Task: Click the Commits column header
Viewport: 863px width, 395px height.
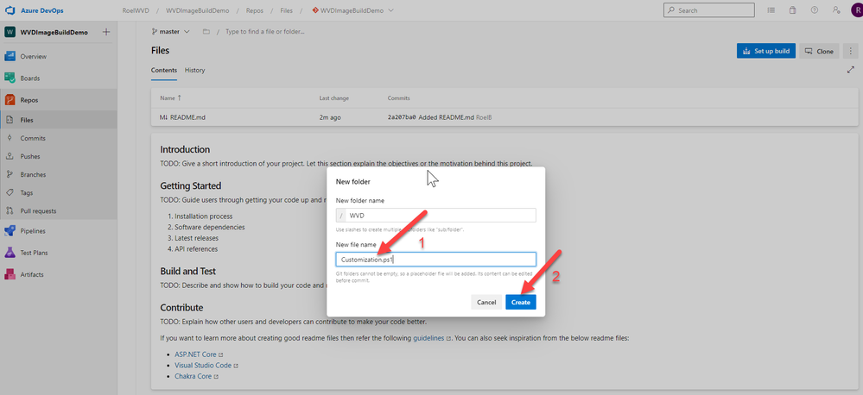Action: coord(399,98)
